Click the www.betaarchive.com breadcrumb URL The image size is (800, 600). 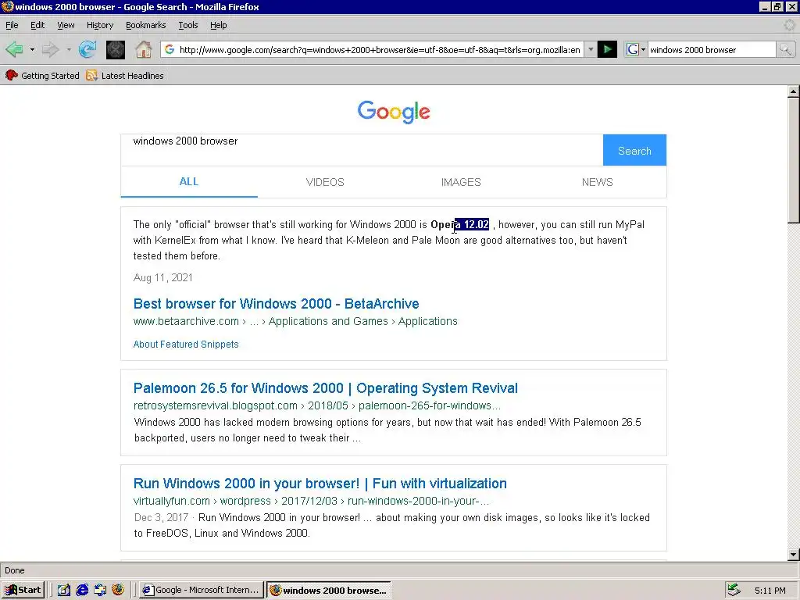(295, 321)
